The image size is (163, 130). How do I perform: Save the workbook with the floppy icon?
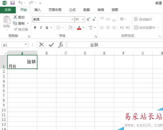point(12,3)
